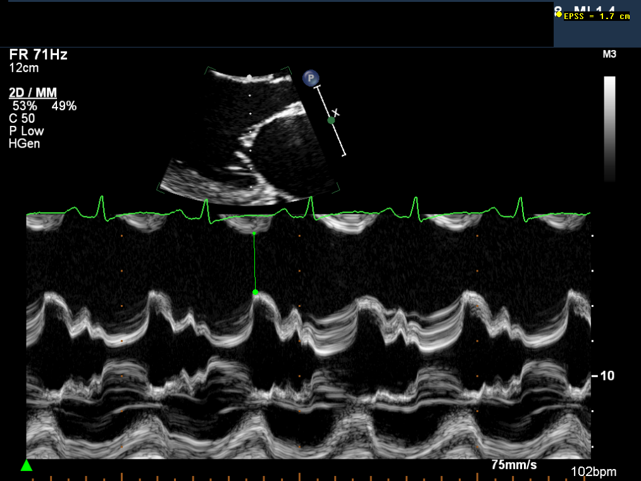The width and height of the screenshot is (641, 481).
Task: Click the FR 71Hz frame rate readout
Action: (x=38, y=55)
